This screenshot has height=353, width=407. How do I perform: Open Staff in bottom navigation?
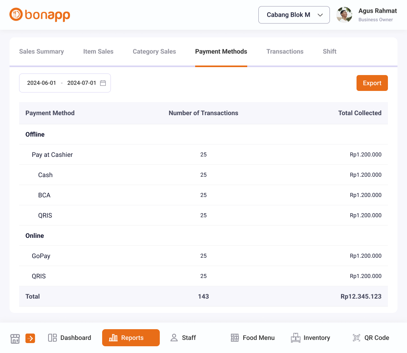coord(183,338)
